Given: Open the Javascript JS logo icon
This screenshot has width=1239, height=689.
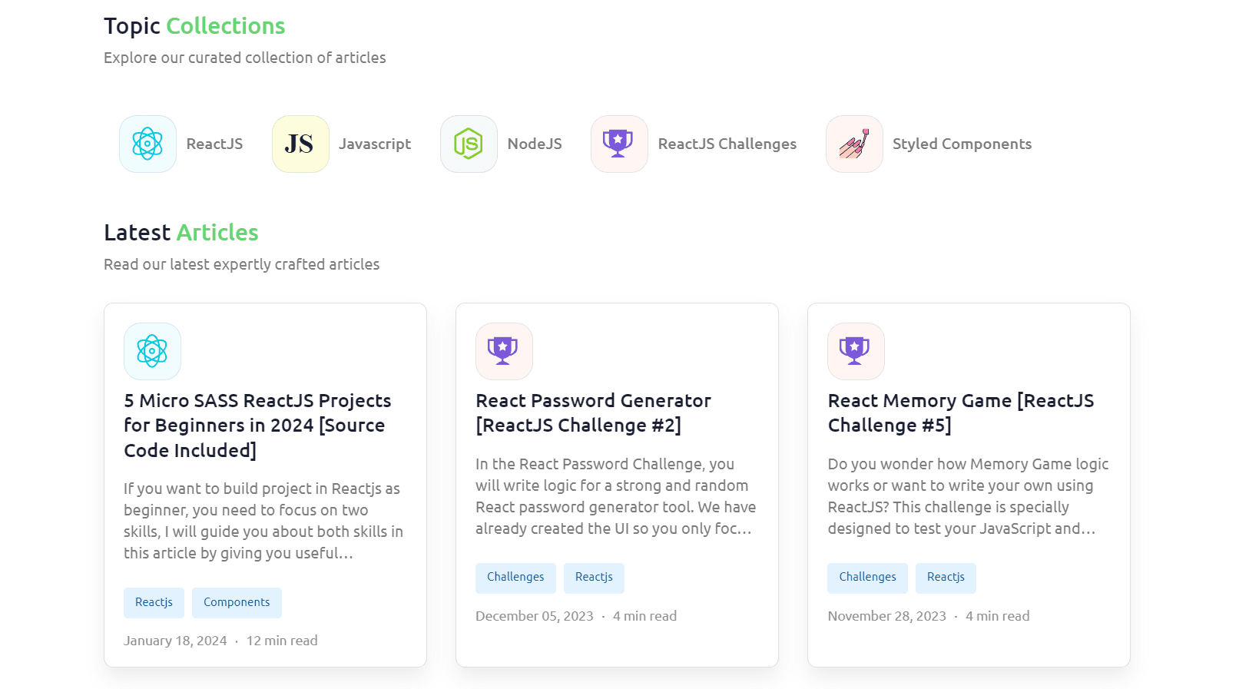Looking at the screenshot, I should (x=300, y=144).
